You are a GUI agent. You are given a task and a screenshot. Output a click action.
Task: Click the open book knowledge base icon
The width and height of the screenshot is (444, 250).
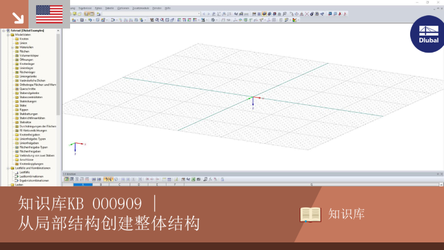[310, 214]
